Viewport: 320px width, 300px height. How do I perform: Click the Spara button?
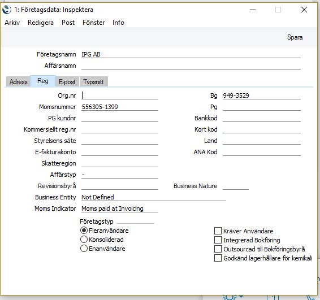[295, 37]
